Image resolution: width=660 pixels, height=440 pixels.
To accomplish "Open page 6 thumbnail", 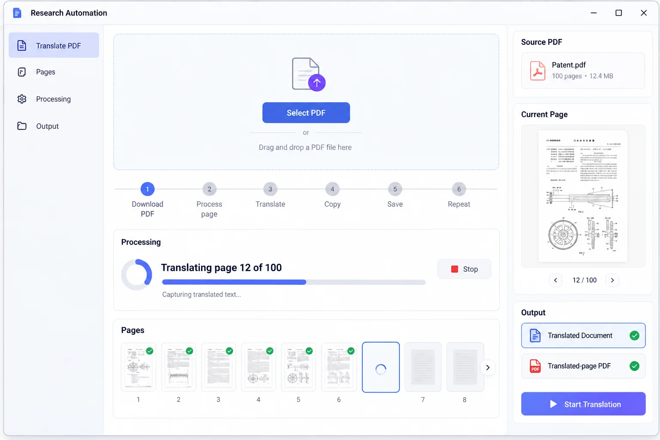I will point(339,367).
